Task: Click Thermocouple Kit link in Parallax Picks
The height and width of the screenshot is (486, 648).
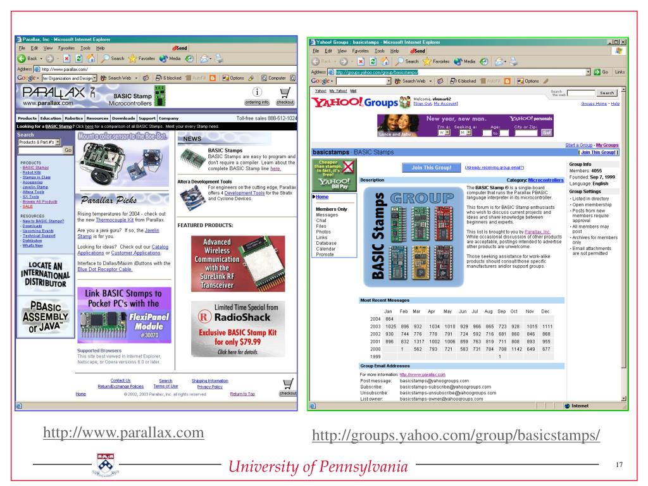Action: [x=115, y=220]
